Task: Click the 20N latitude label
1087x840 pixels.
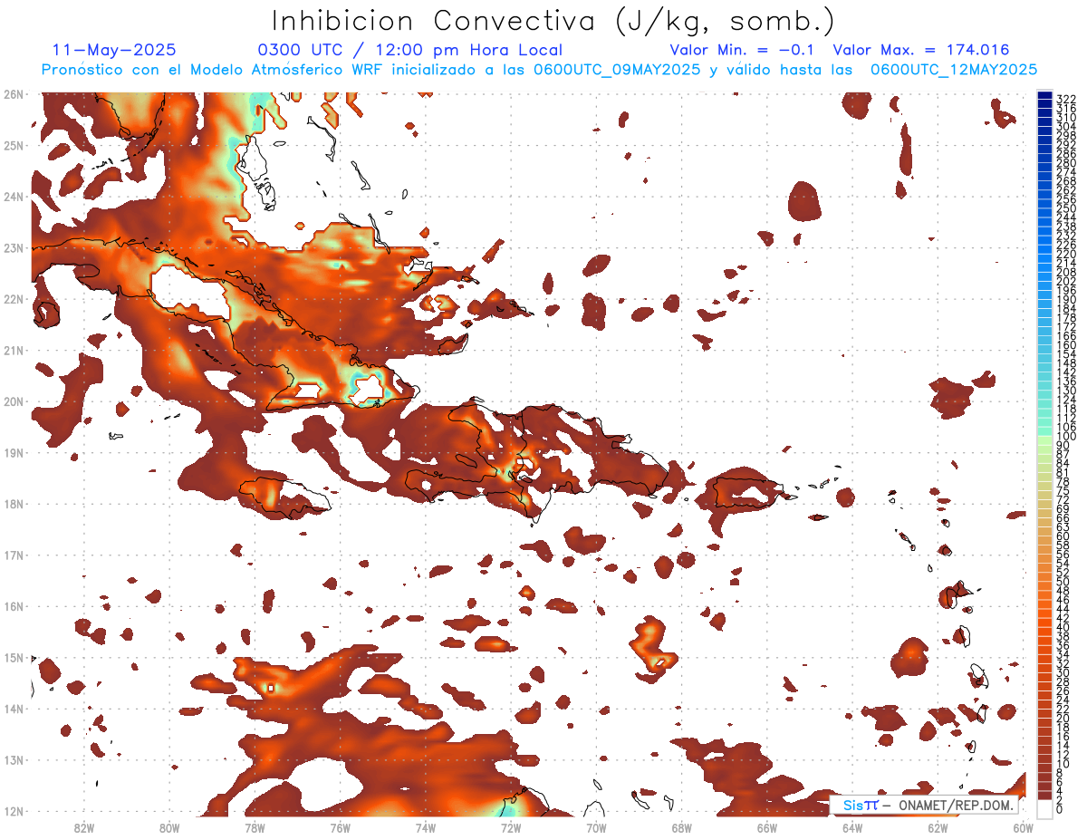Action: coord(13,401)
